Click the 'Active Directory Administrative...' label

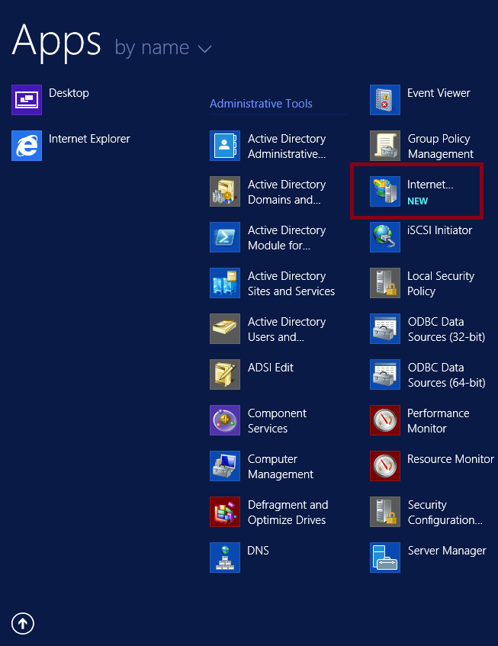click(287, 146)
